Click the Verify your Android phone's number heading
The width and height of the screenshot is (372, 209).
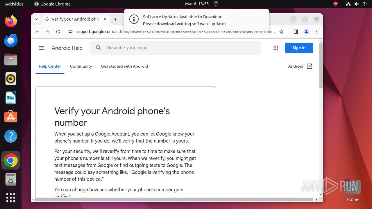click(112, 117)
